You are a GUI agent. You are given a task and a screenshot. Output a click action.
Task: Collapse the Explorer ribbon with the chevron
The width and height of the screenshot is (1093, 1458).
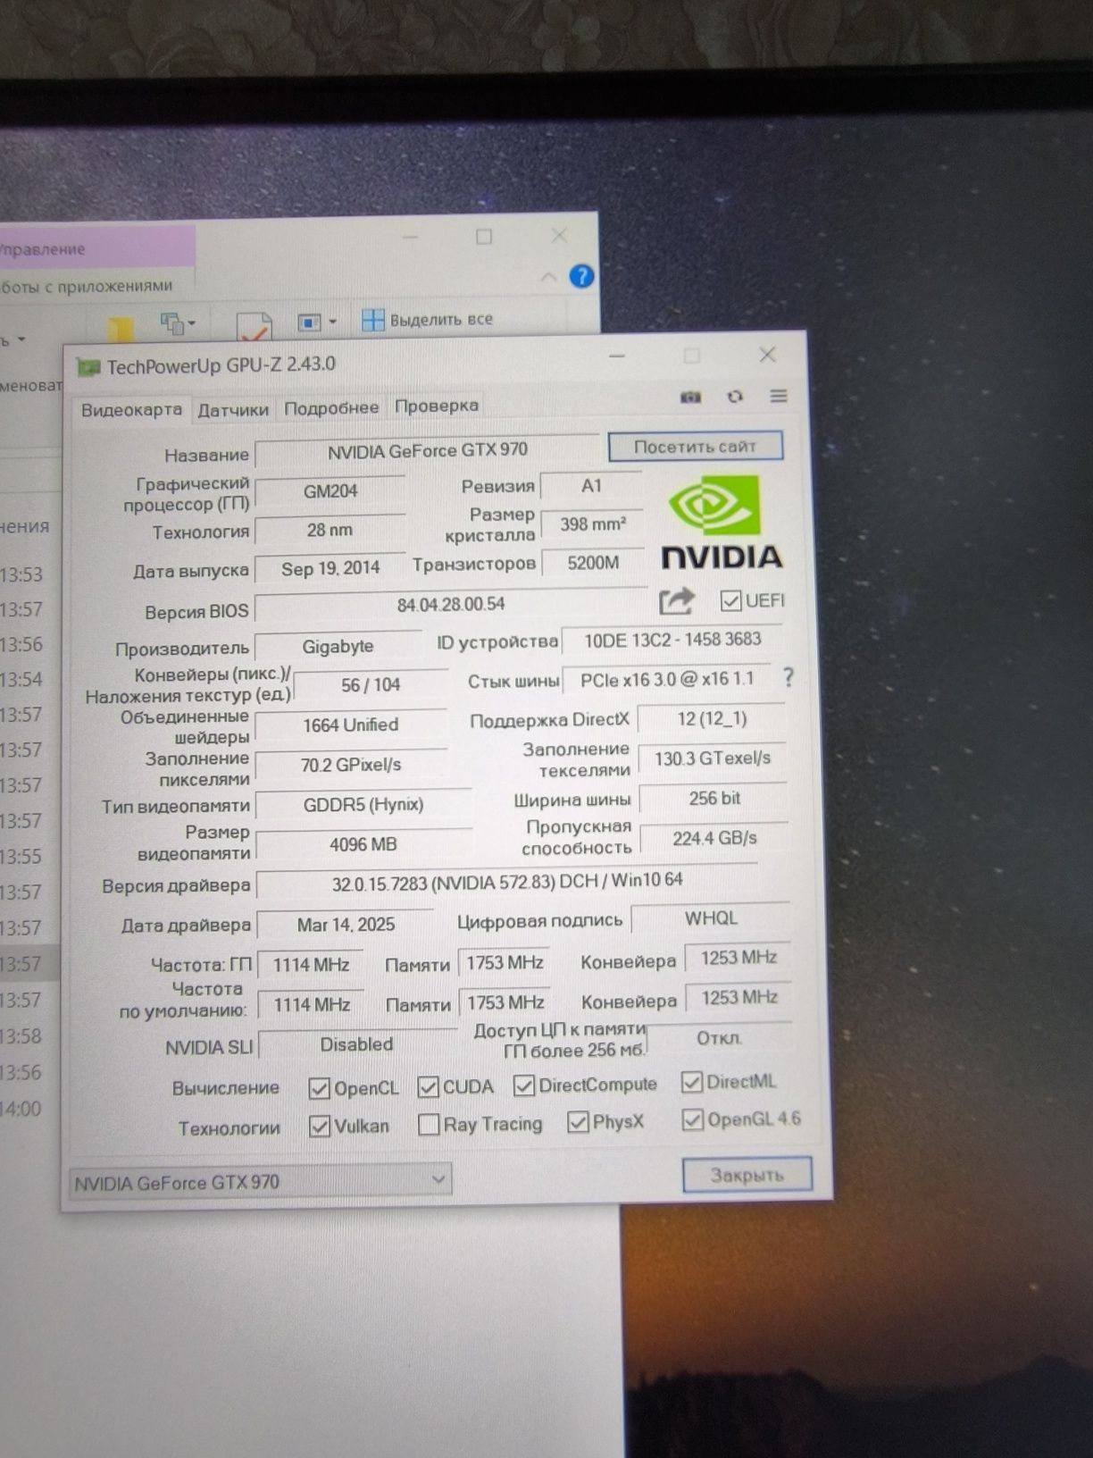pos(548,278)
